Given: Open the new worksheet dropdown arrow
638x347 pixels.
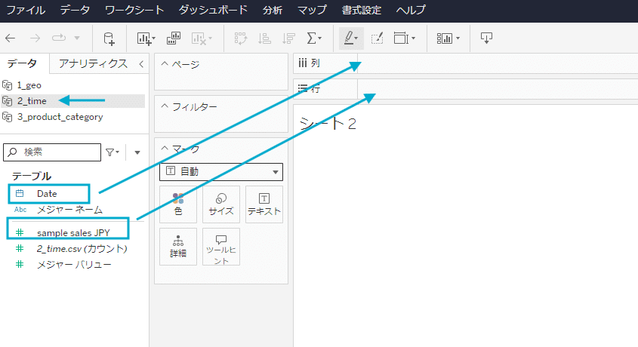Looking at the screenshot, I should tap(153, 38).
